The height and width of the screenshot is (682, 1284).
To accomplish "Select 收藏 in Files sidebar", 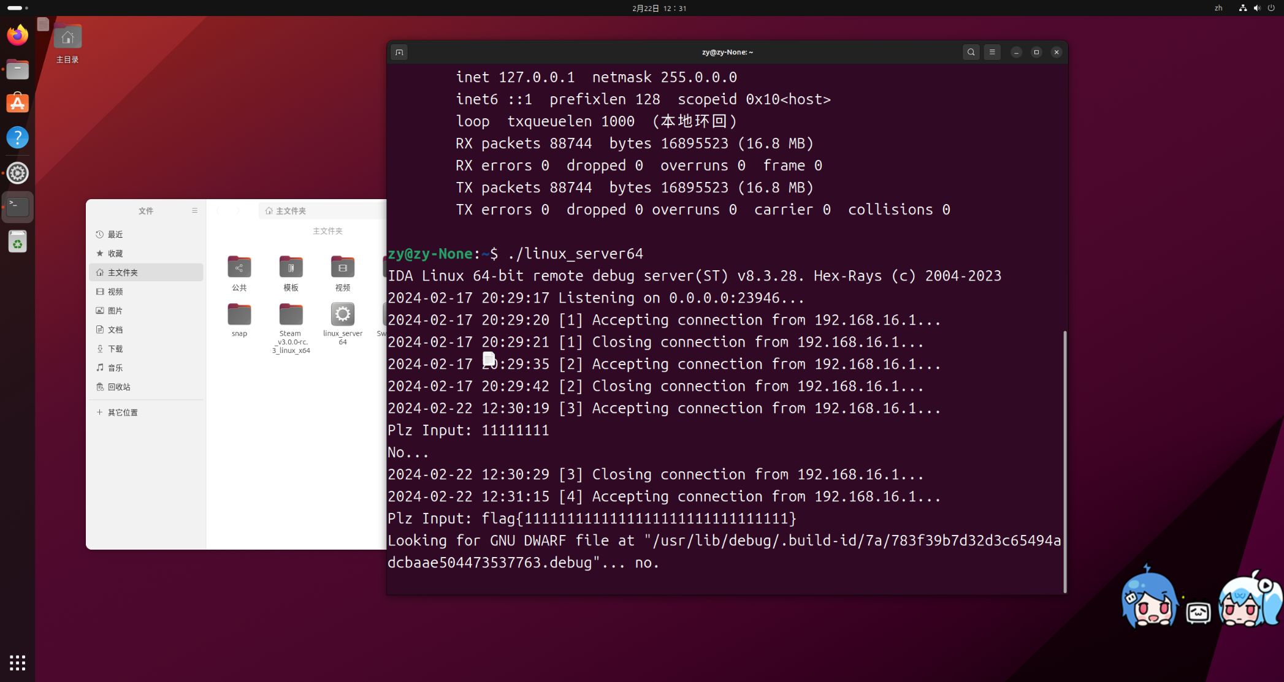I will (x=146, y=254).
